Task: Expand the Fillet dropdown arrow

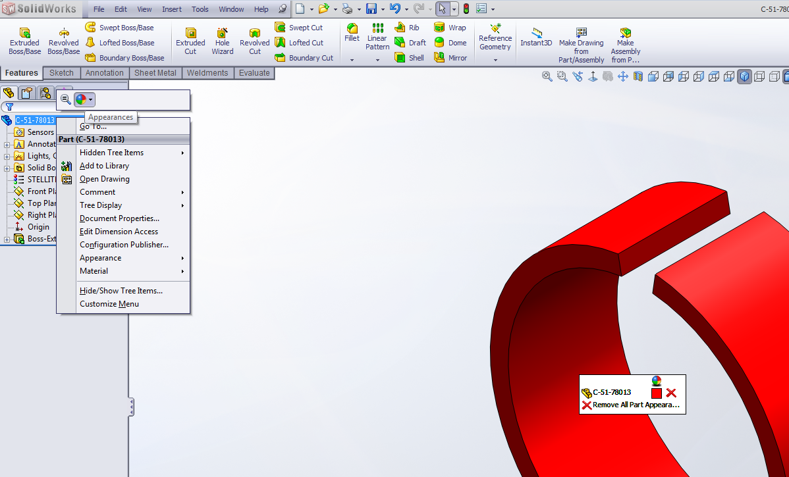Action: coord(352,60)
